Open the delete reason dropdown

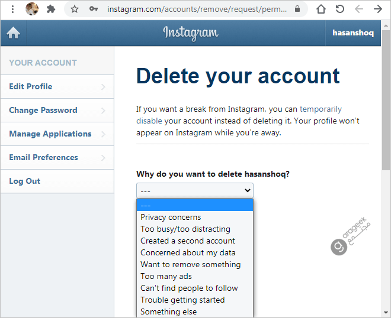click(x=195, y=190)
